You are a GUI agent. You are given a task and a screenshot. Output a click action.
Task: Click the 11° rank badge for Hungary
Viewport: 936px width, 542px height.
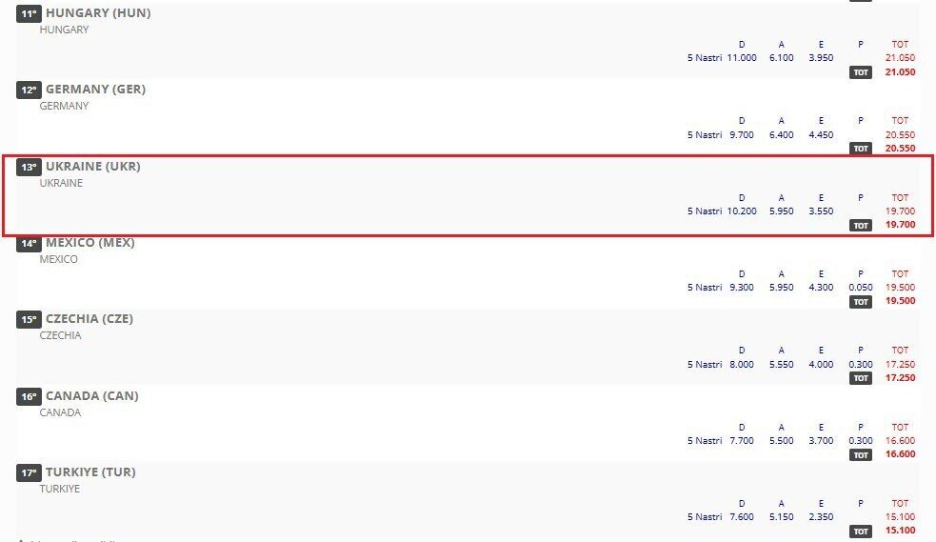[x=29, y=13]
